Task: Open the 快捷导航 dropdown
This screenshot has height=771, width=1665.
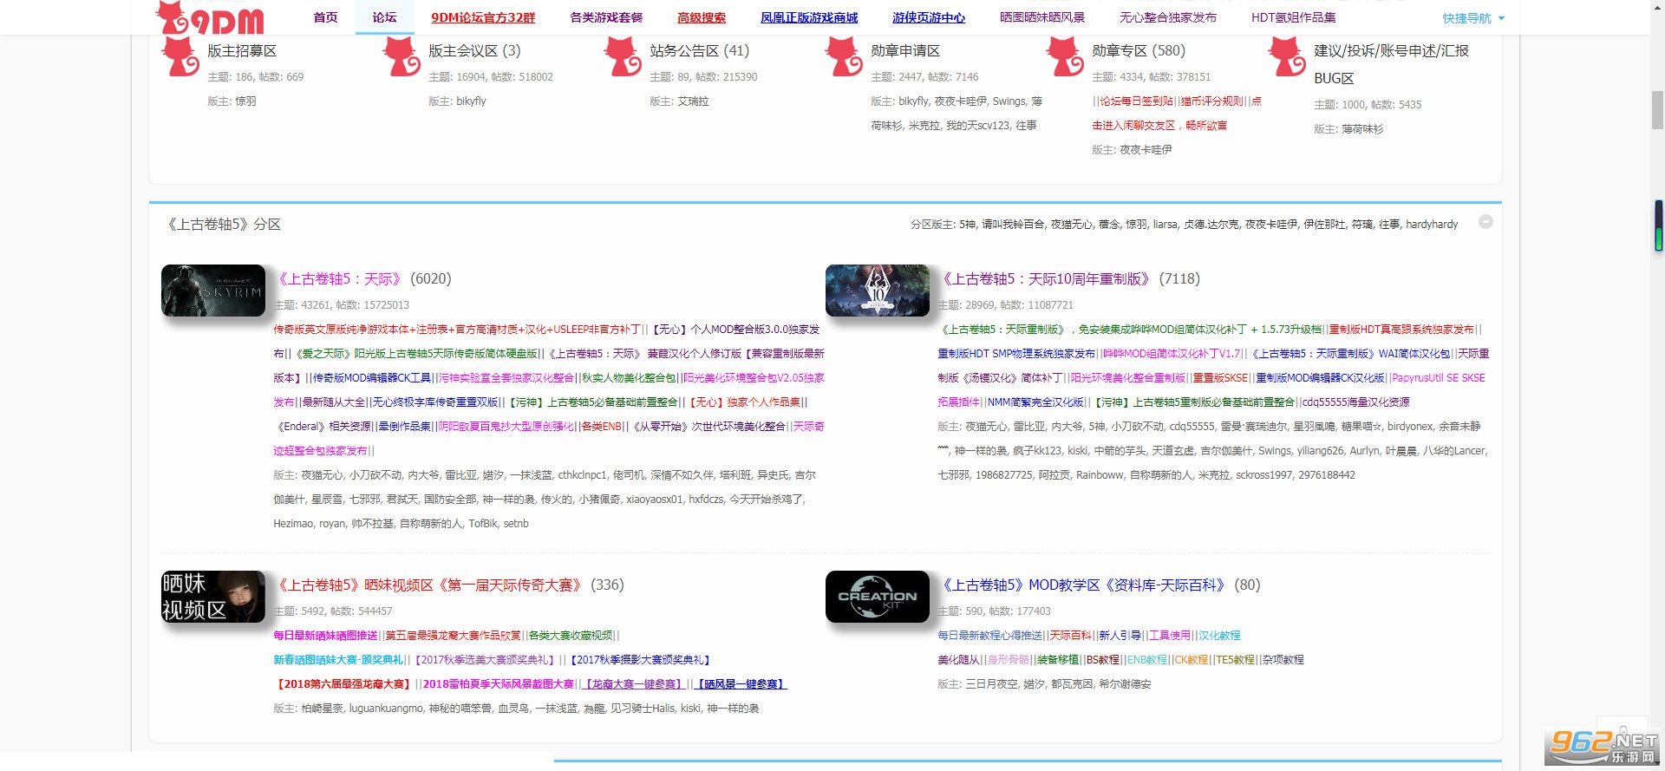Action: [1473, 18]
